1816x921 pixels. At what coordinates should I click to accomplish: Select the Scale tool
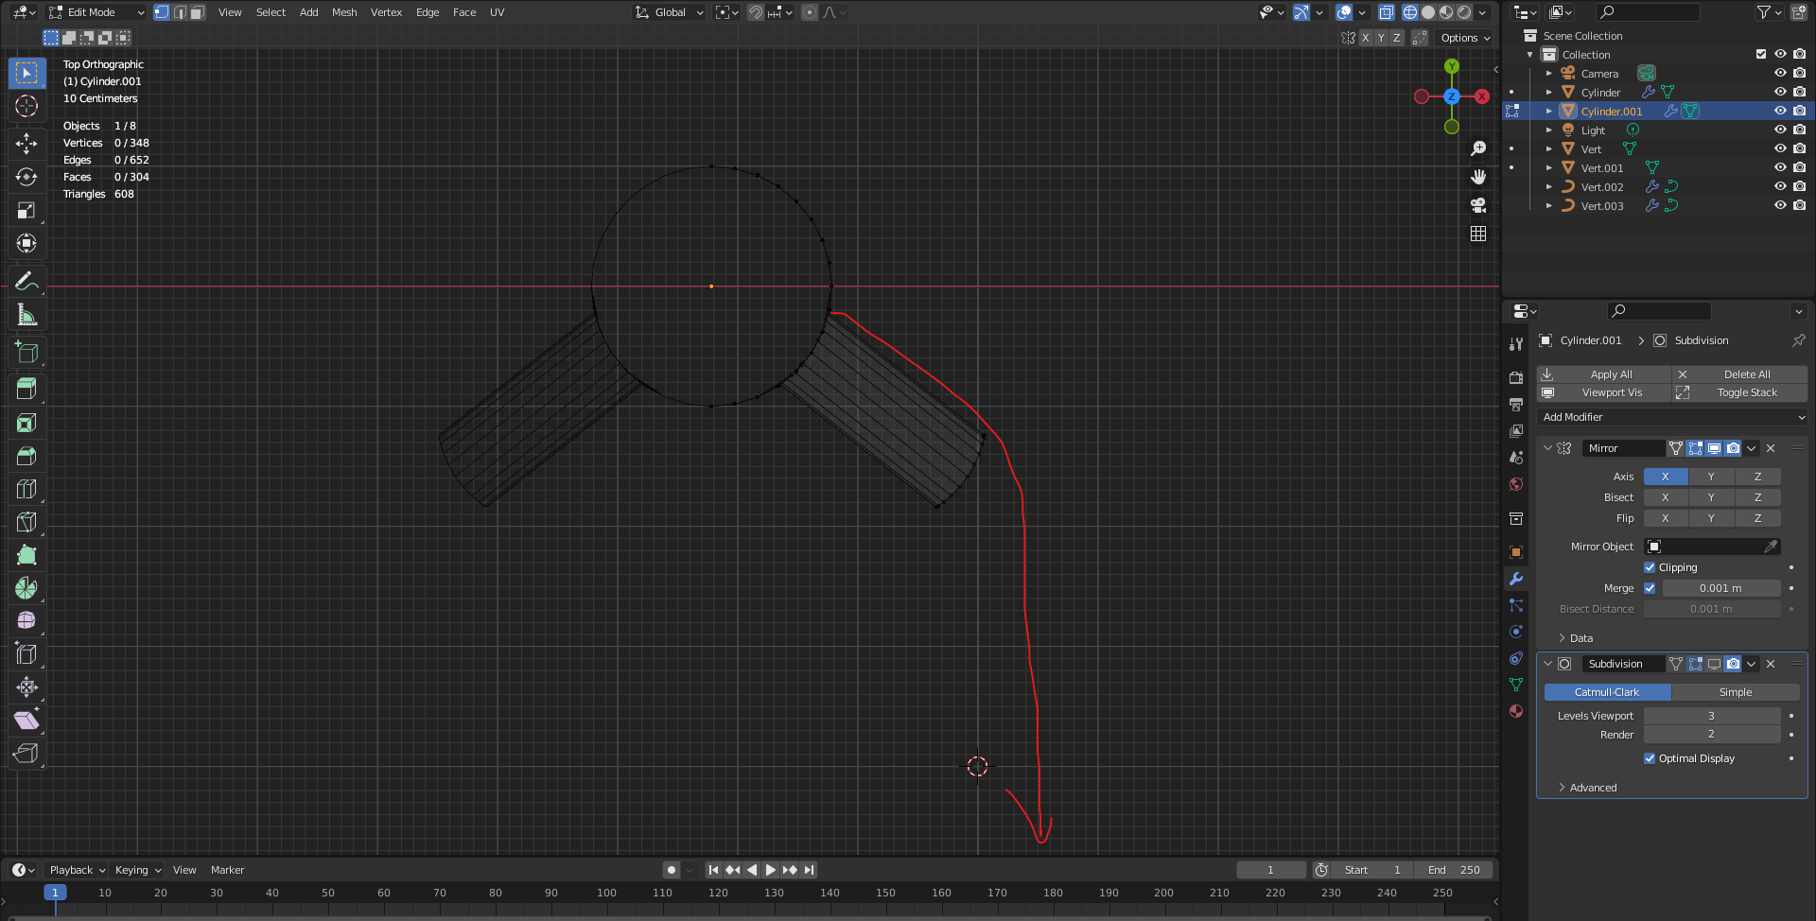coord(26,210)
